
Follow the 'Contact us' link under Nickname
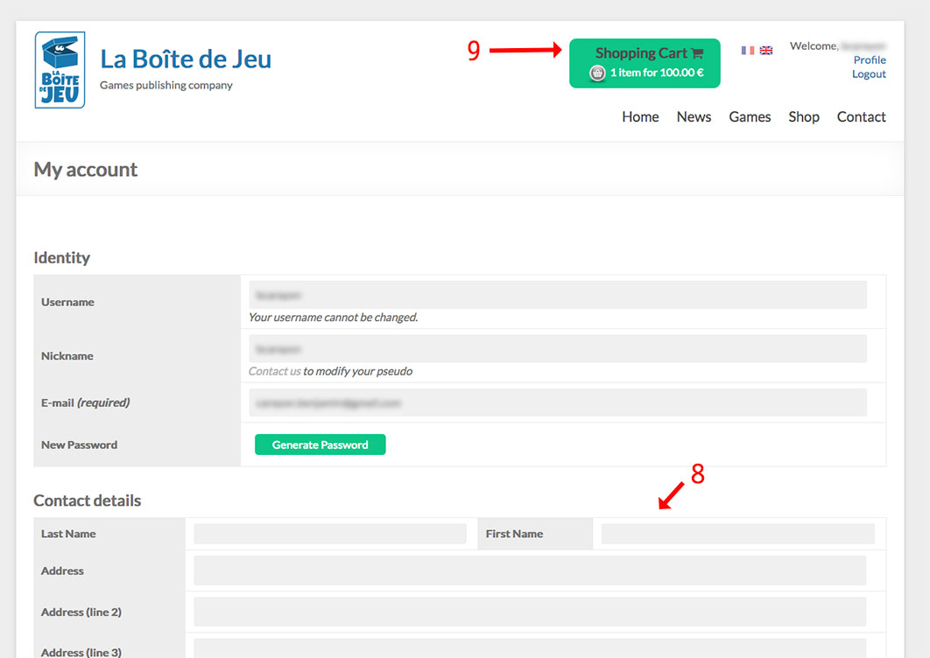pos(274,371)
